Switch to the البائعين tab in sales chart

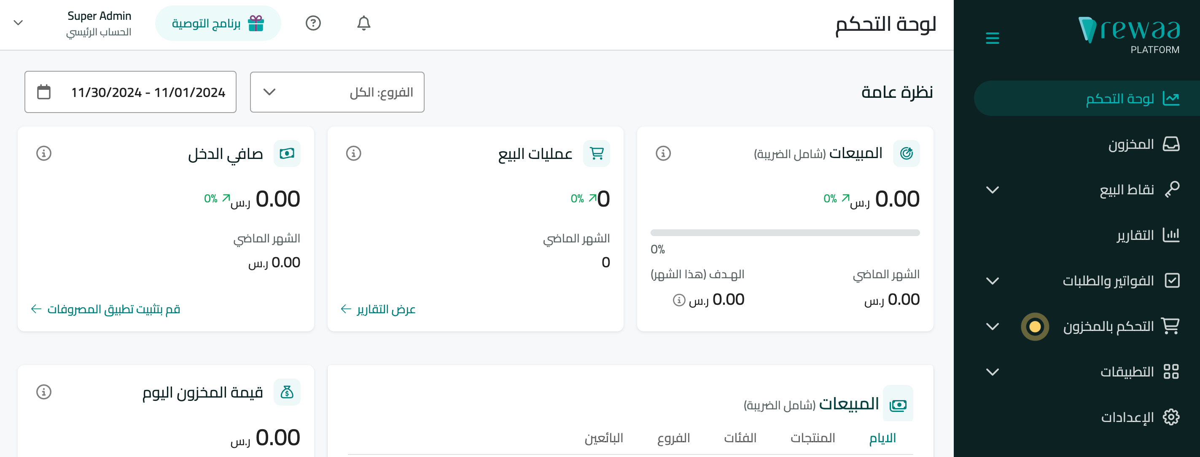[x=604, y=438]
